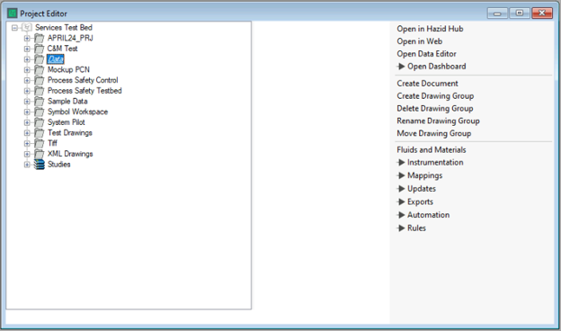Image resolution: width=561 pixels, height=331 pixels.
Task: Click the folder icon next to Mockup PCN
Action: point(40,70)
